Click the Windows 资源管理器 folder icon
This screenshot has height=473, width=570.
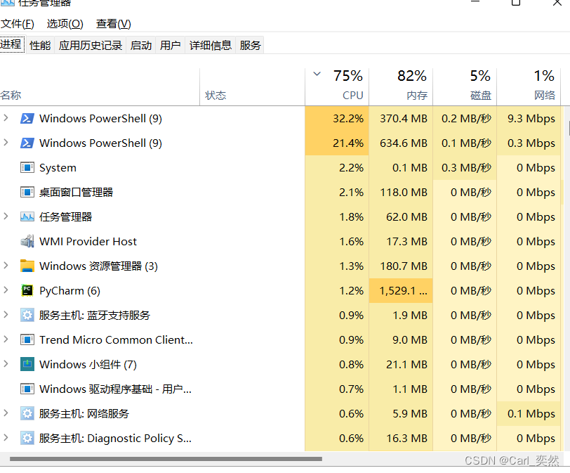pos(27,266)
